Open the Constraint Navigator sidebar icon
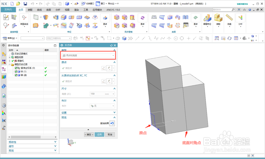 click(4, 61)
